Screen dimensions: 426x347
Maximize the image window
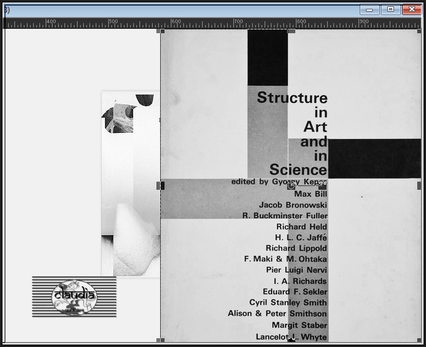pyautogui.click(x=390, y=9)
